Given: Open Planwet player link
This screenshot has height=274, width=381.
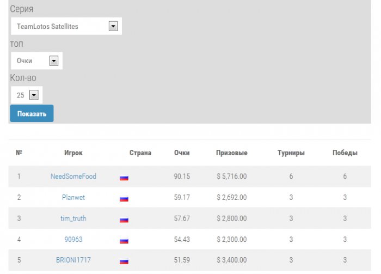Looking at the screenshot, I should 73,198.
